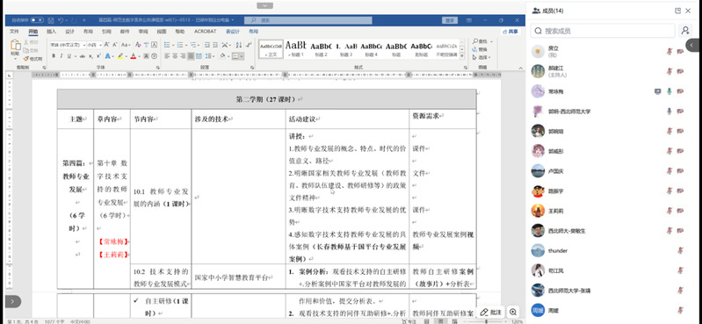This screenshot has height=324, width=702.
Task: Open the 审阅 ribbon tab
Action: [x=143, y=32]
